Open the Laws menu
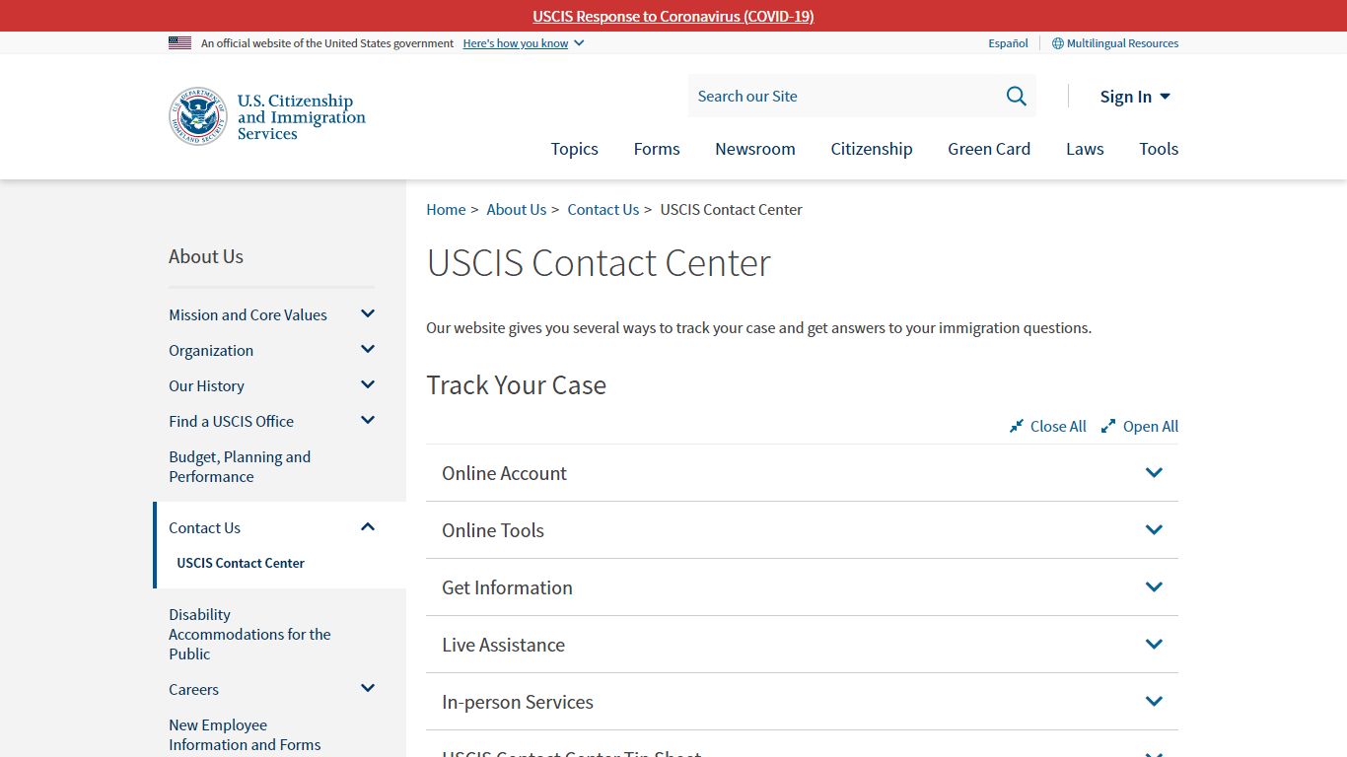Screen dimensions: 1347x757 [x=1085, y=149]
